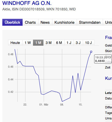Click the 01. Mär x-axis label
The image size is (112, 122).
click(x=44, y=105)
